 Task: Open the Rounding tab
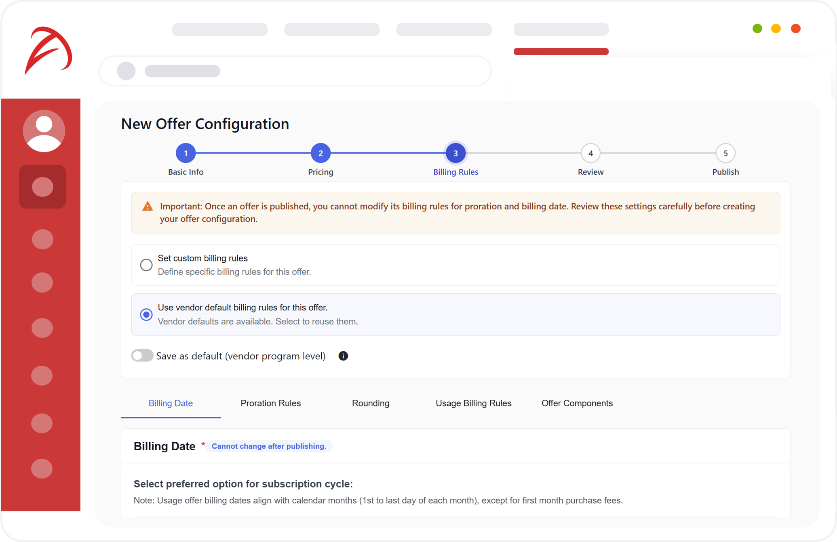pyautogui.click(x=370, y=403)
